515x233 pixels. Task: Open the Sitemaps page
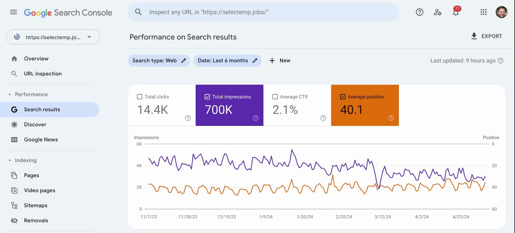click(36, 205)
